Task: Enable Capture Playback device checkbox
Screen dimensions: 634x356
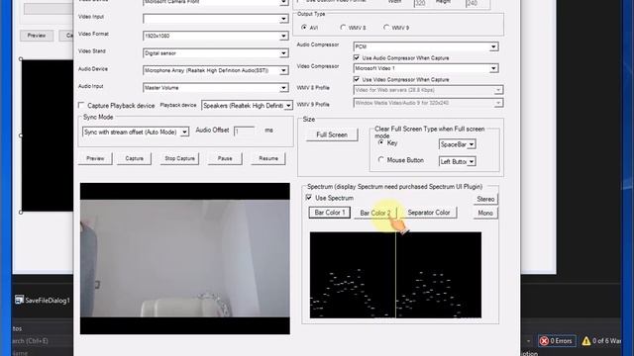Action: [81, 105]
